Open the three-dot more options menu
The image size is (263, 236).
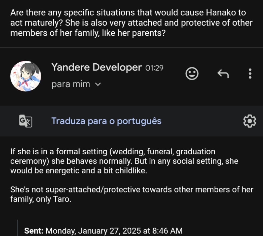(x=250, y=74)
